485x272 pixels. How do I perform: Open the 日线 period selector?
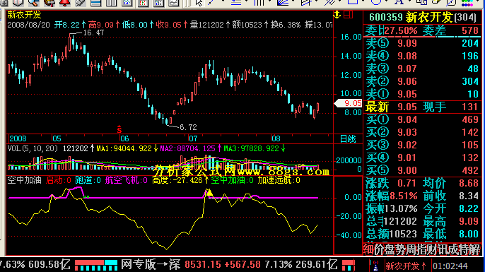[348, 138]
